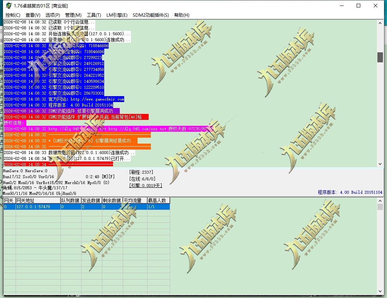Open the LM引擎(E) menu

(117, 15)
